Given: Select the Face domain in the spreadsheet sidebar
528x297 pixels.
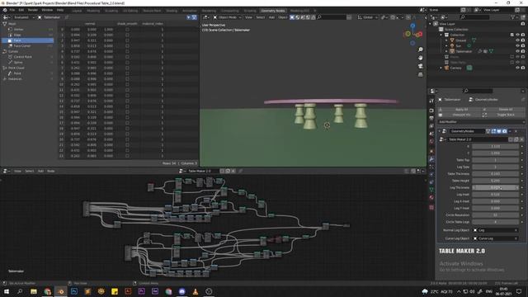Looking at the screenshot, I should (x=27, y=40).
